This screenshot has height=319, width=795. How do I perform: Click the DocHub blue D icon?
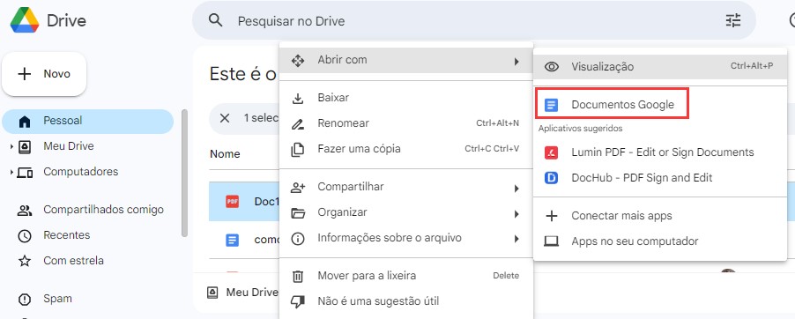pos(551,179)
